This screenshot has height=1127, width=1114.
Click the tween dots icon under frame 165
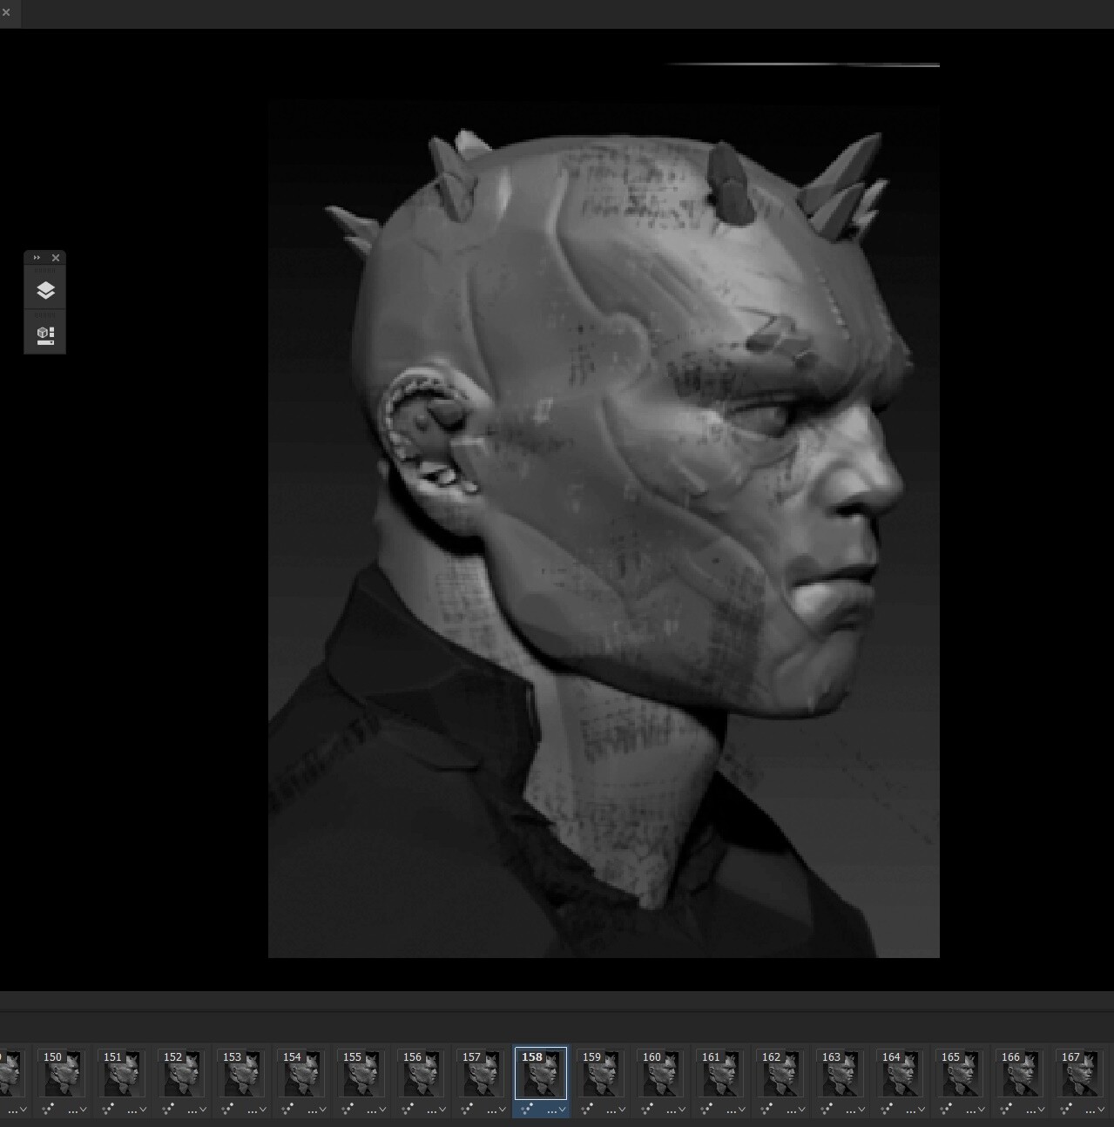[946, 1109]
